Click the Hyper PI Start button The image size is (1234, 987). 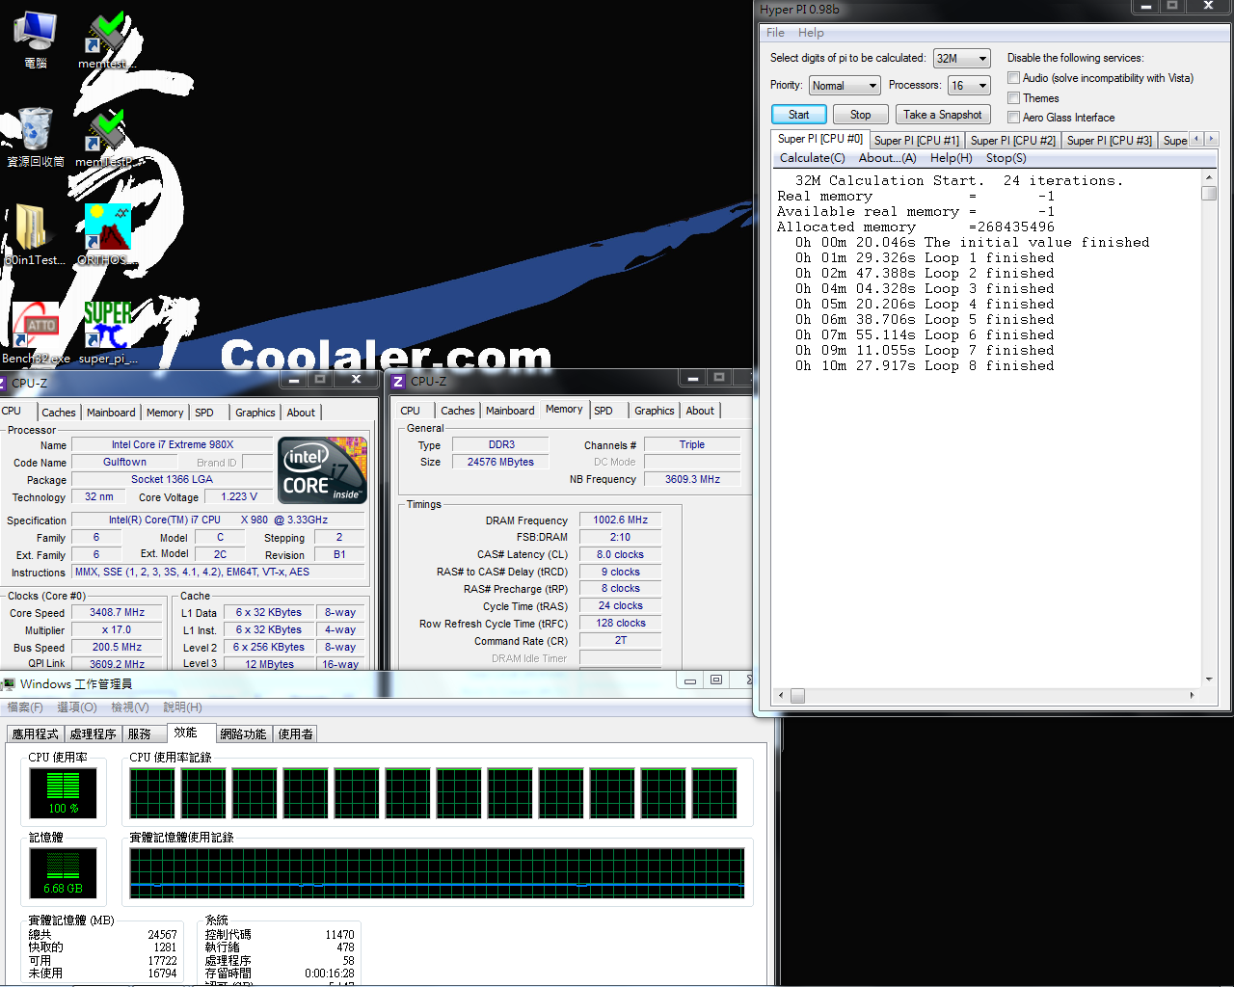click(x=798, y=115)
